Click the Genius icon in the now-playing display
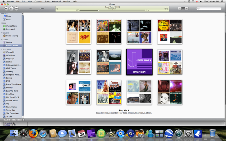226x141 pixels. click(165, 8)
